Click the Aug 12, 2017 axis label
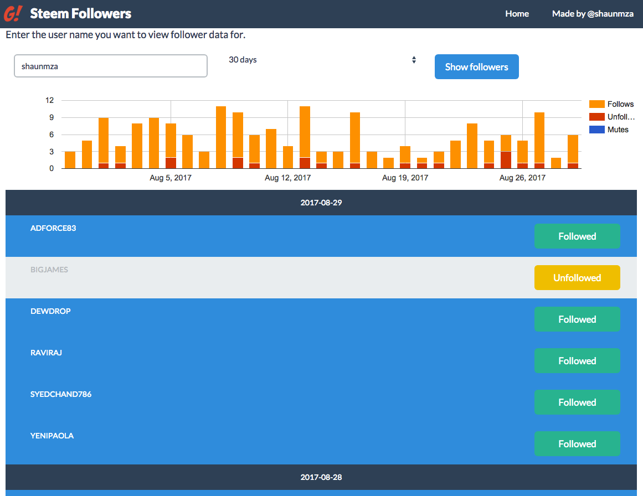Screen dimensions: 643x496 [288, 178]
